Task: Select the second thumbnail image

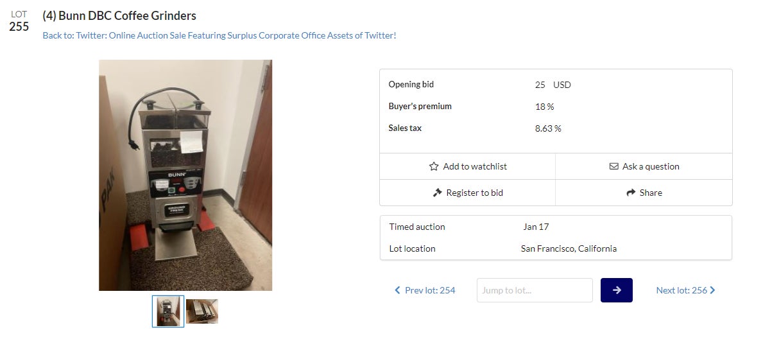Action: pos(202,311)
